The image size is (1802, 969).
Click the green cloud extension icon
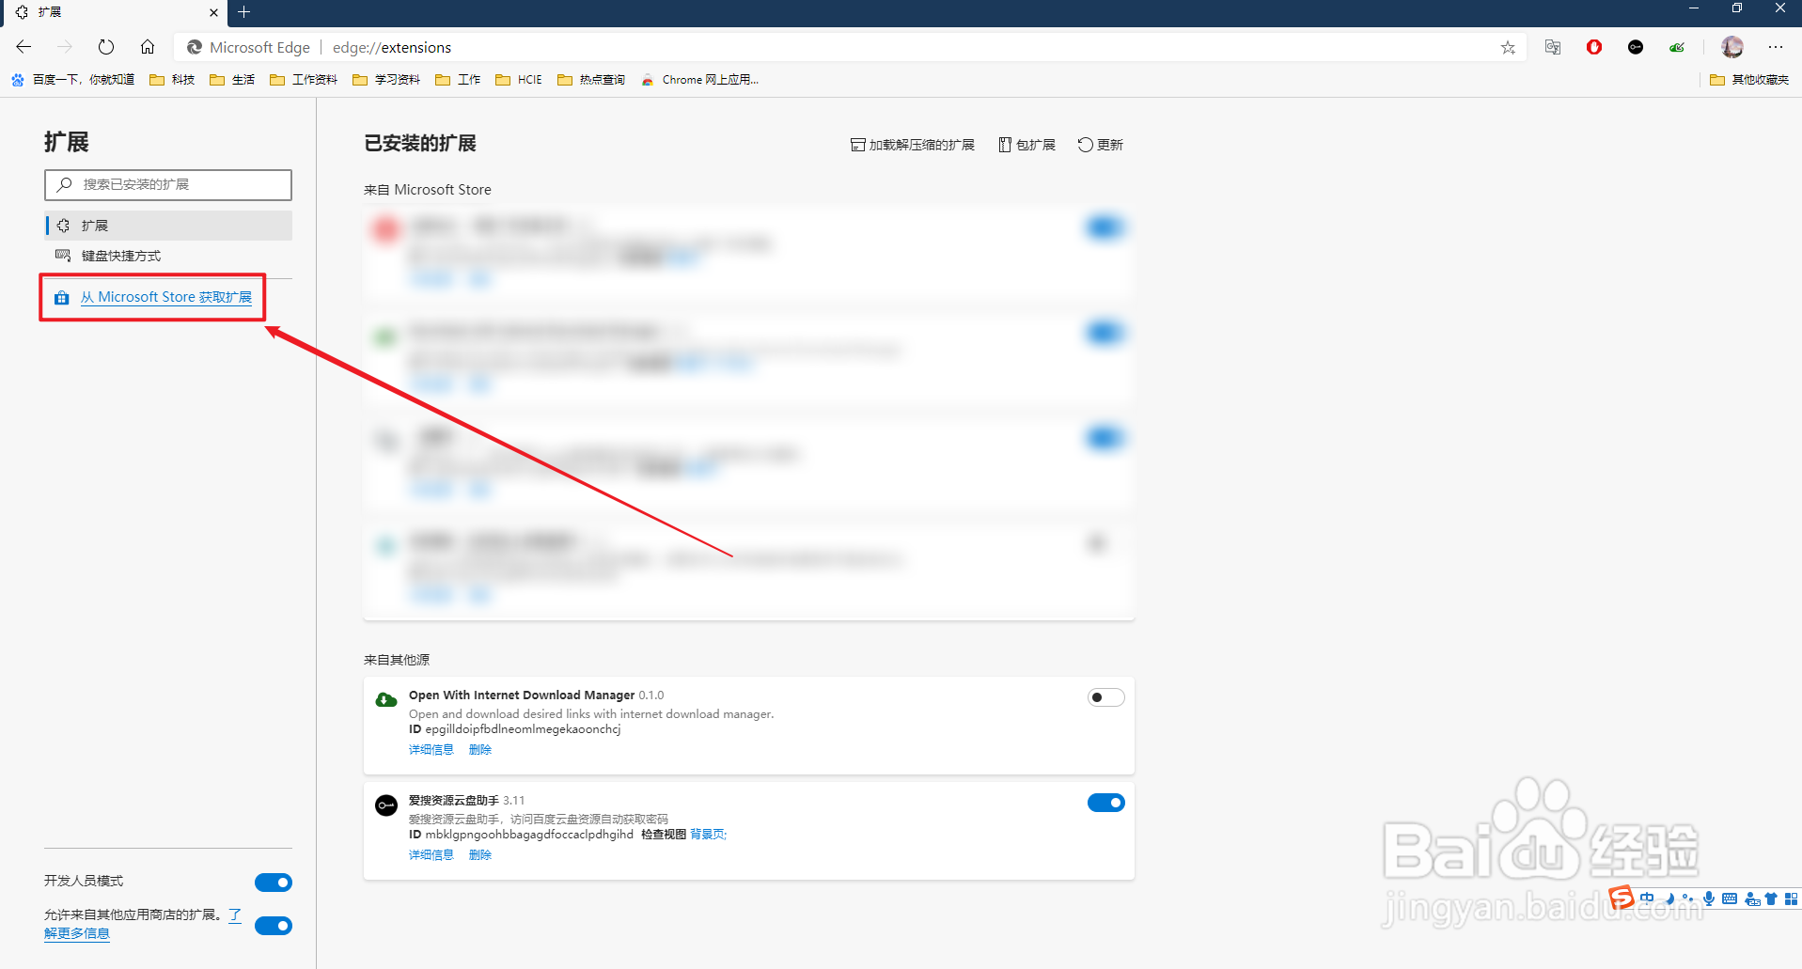pos(1677,47)
